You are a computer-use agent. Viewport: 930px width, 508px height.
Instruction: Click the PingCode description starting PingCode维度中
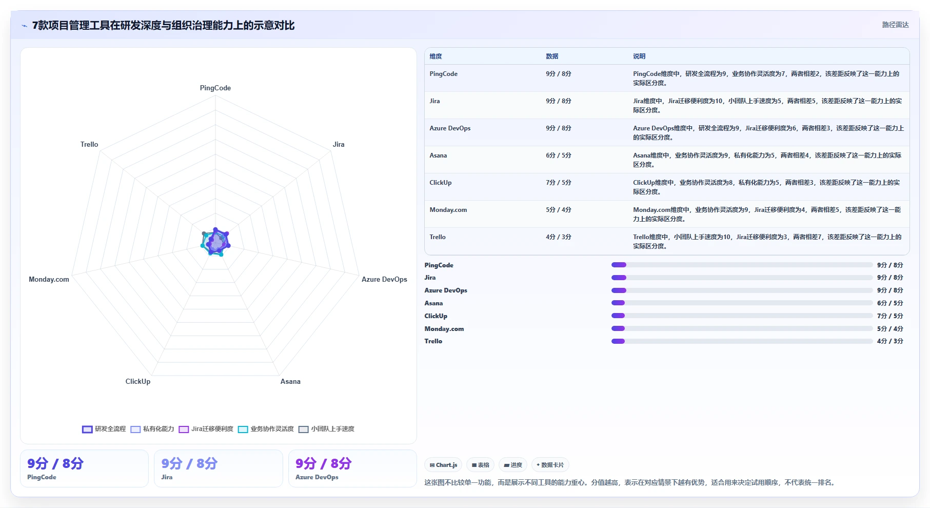(766, 79)
